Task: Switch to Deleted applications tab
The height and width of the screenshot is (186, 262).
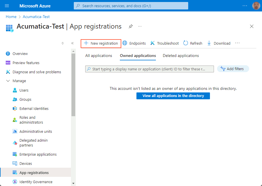Action: (181, 56)
